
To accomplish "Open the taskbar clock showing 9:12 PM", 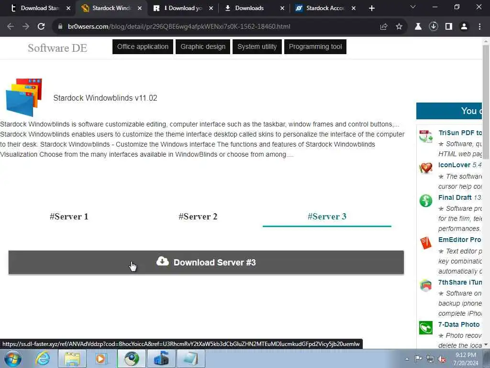I will point(466,359).
